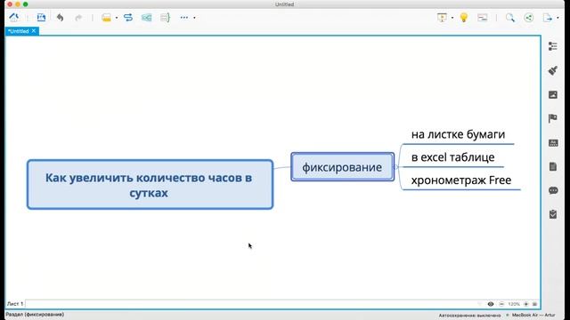
Task: Expand the export dropdown arrow
Action: tap(558, 18)
